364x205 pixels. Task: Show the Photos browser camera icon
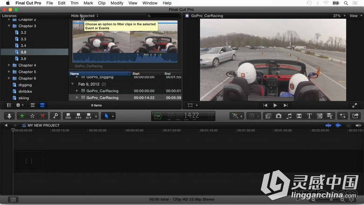(279, 116)
